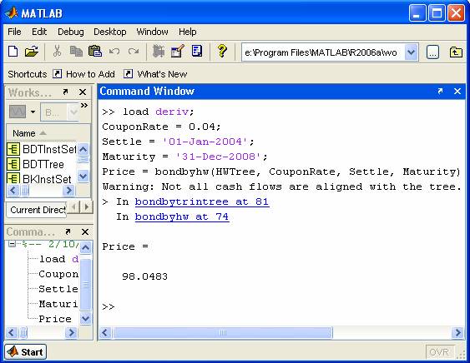Open the Debug menu

point(71,32)
